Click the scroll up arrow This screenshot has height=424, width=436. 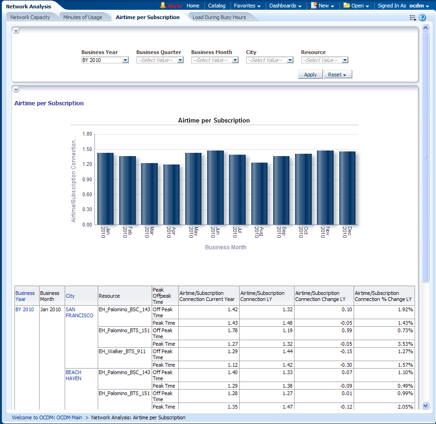[x=425, y=28]
